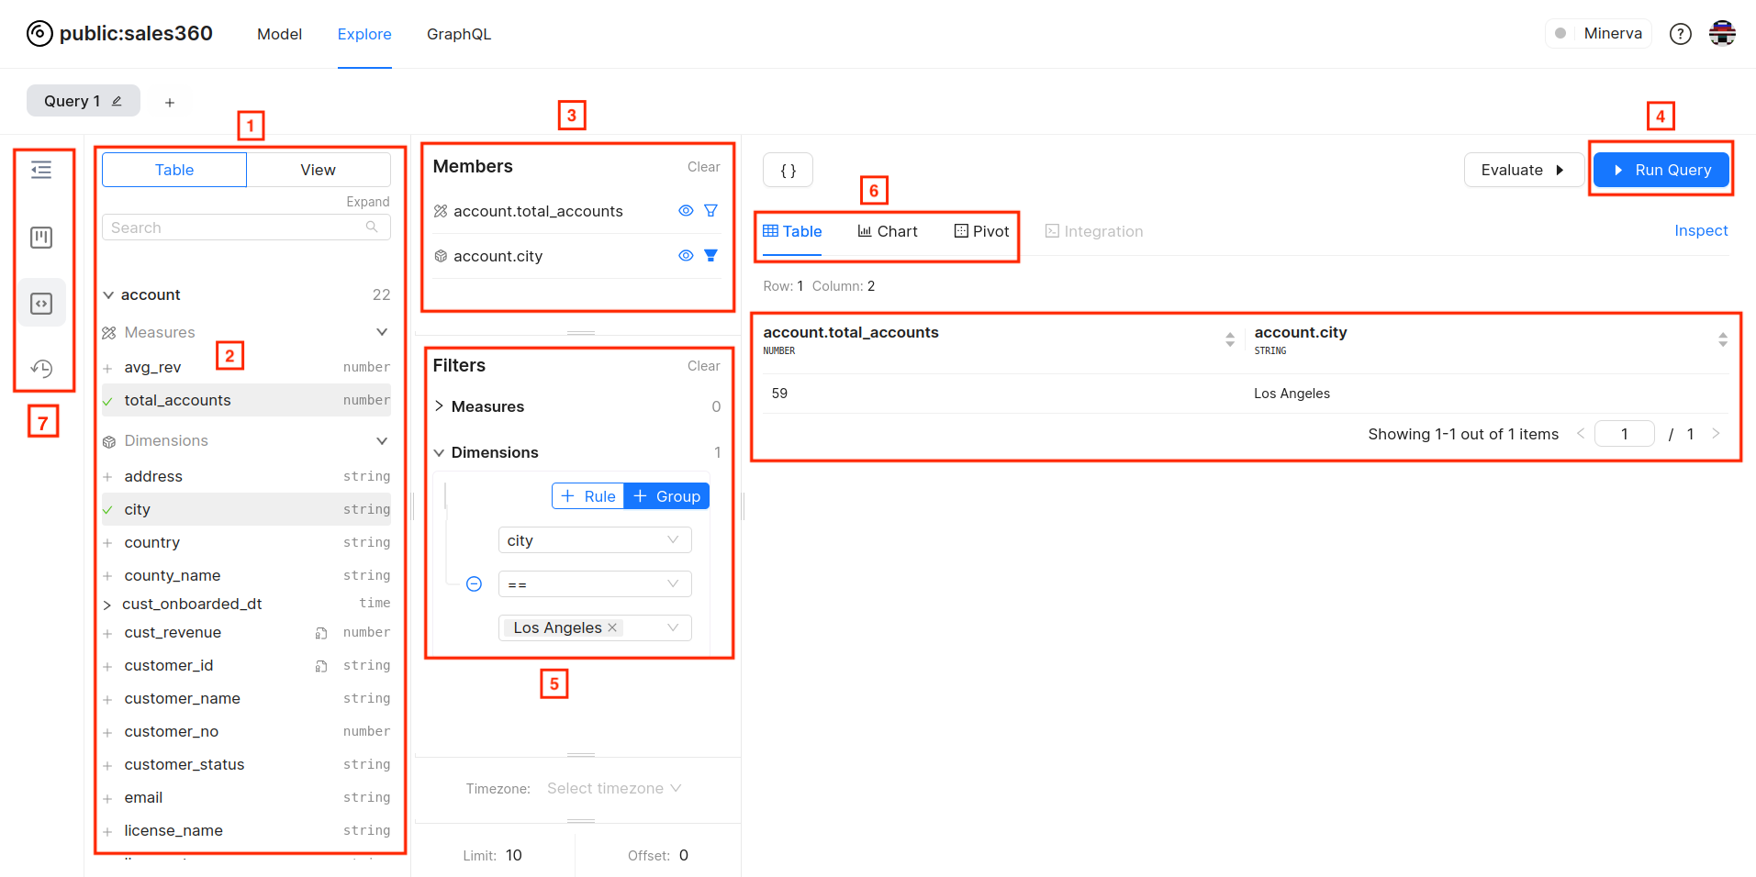Collapse the account table tree node

(x=108, y=294)
